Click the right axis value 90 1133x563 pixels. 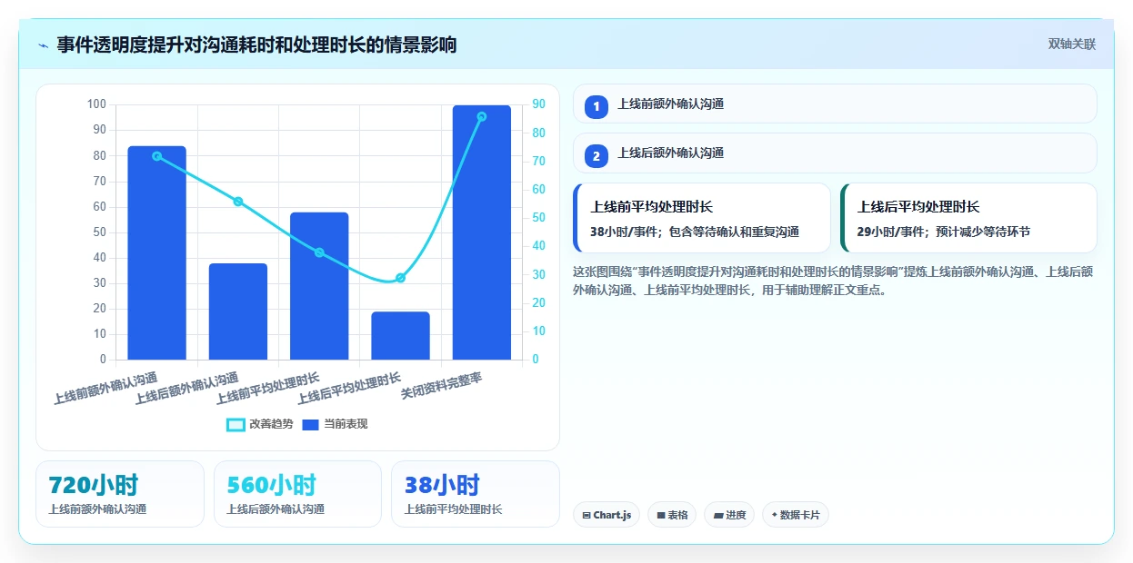point(538,104)
